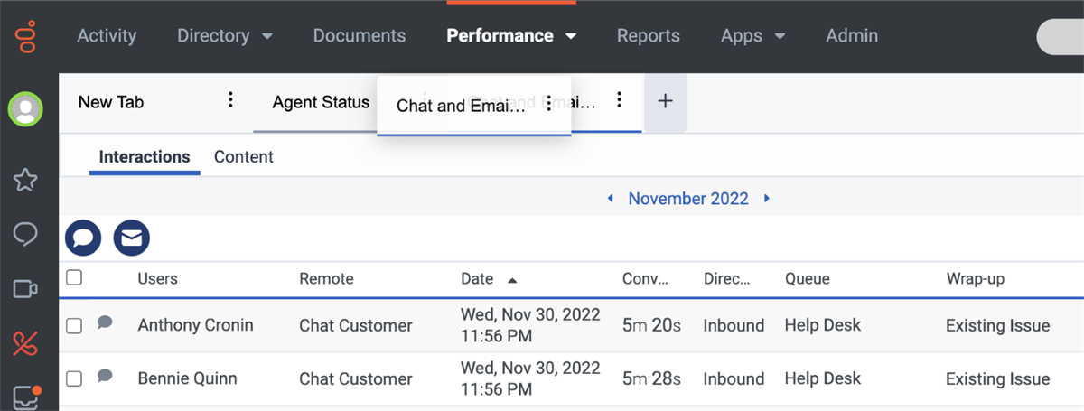
Task: Filter interactions by chat icon
Action: pyautogui.click(x=83, y=238)
